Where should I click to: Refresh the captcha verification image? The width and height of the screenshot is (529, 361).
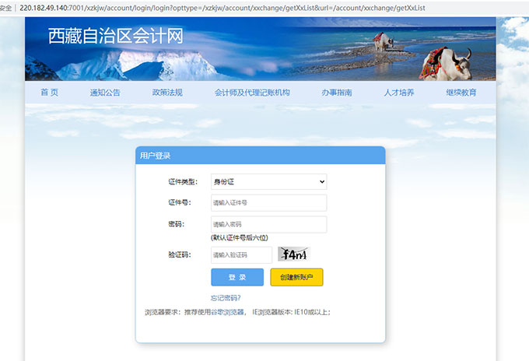click(x=294, y=254)
